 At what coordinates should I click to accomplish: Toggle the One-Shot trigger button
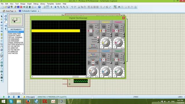pyautogui.click(x=98, y=40)
